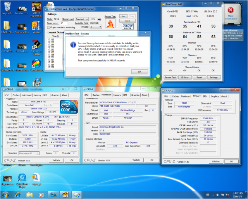This screenshot has height=199, width=248.
Task: Switch to CPU tab in the DDR3 timings CPU-Z window
Action: [166, 96]
